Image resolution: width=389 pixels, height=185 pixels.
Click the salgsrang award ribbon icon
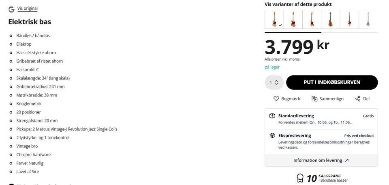click(x=300, y=178)
